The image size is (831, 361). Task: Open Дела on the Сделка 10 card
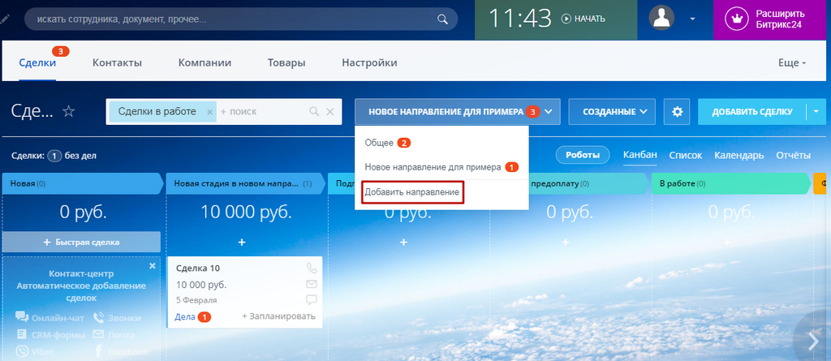[184, 316]
